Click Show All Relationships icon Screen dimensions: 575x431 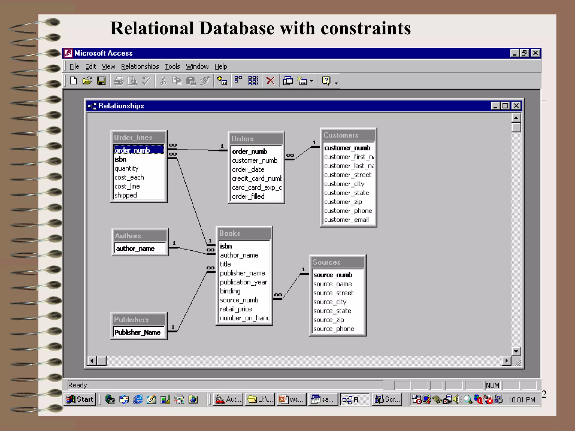point(253,81)
